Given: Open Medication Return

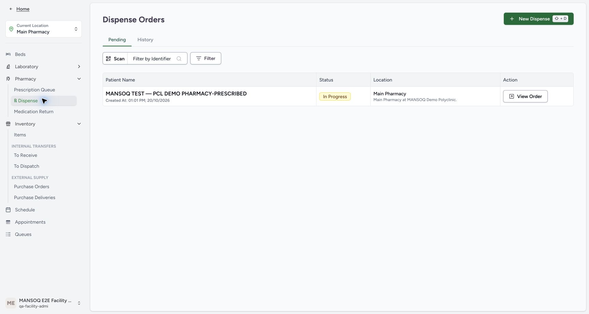Looking at the screenshot, I should point(34,111).
